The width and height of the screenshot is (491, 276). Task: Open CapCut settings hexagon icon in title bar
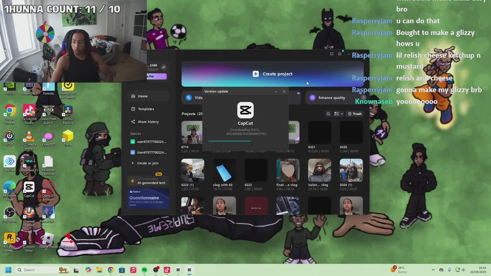point(340,54)
